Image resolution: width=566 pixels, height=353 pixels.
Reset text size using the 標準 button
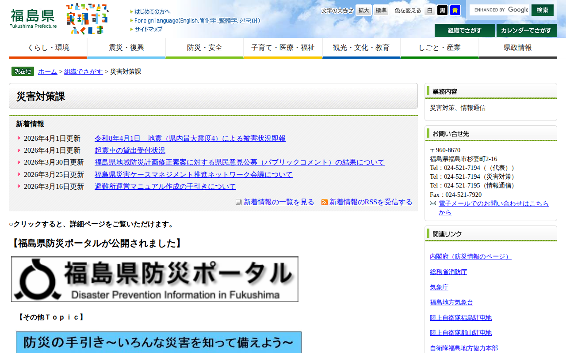[x=380, y=10]
